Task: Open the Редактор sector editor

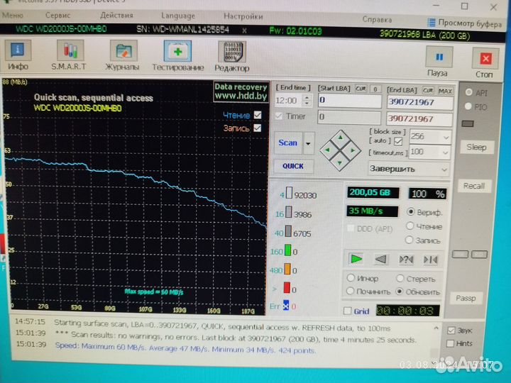Action: (231, 57)
